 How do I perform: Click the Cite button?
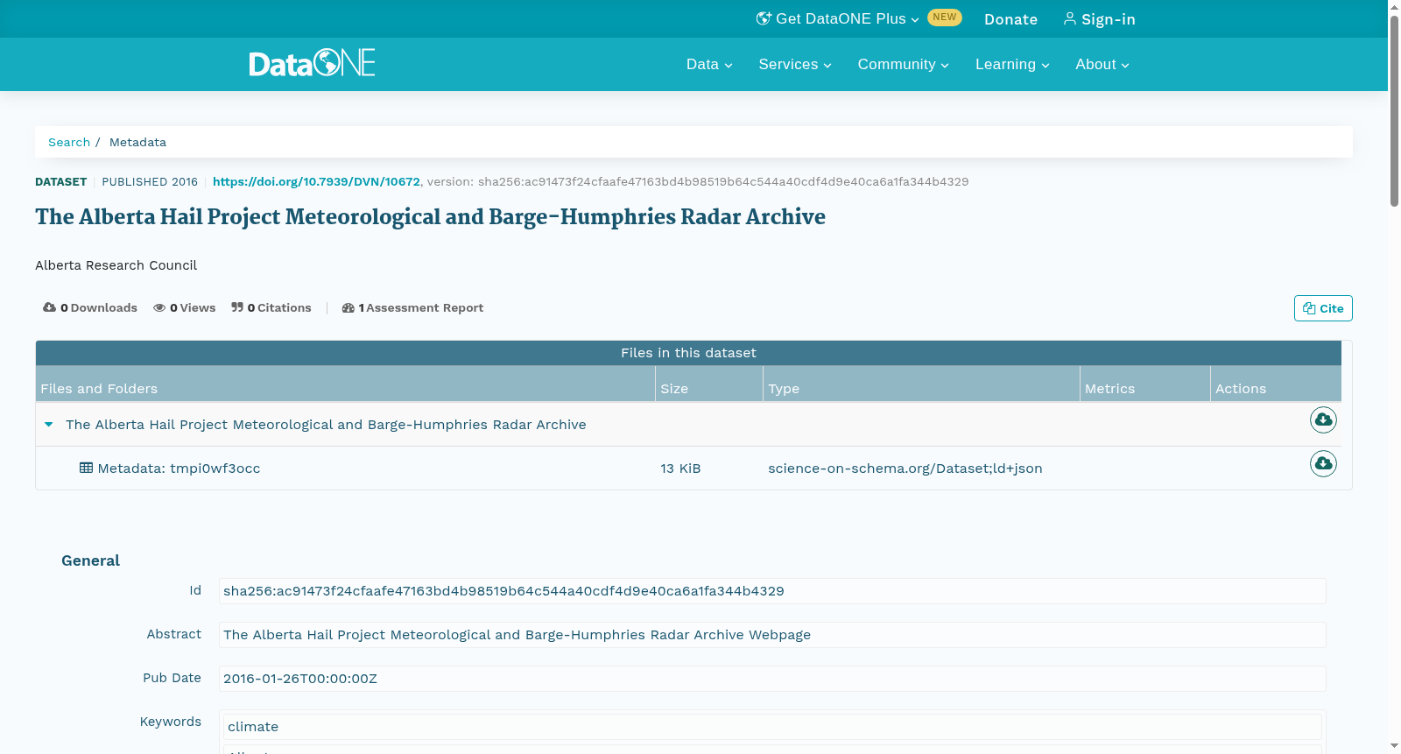coord(1323,308)
